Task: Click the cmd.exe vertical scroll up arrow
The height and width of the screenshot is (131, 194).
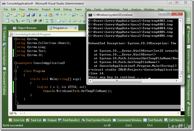Action: (180, 21)
